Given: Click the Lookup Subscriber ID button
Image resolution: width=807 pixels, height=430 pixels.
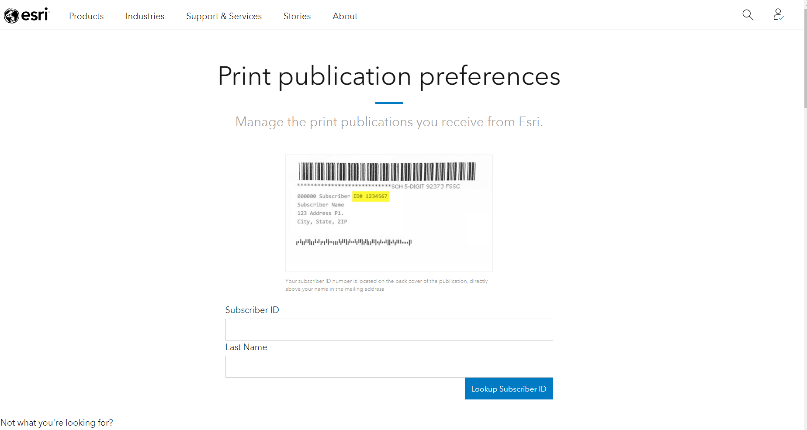Looking at the screenshot, I should point(509,388).
